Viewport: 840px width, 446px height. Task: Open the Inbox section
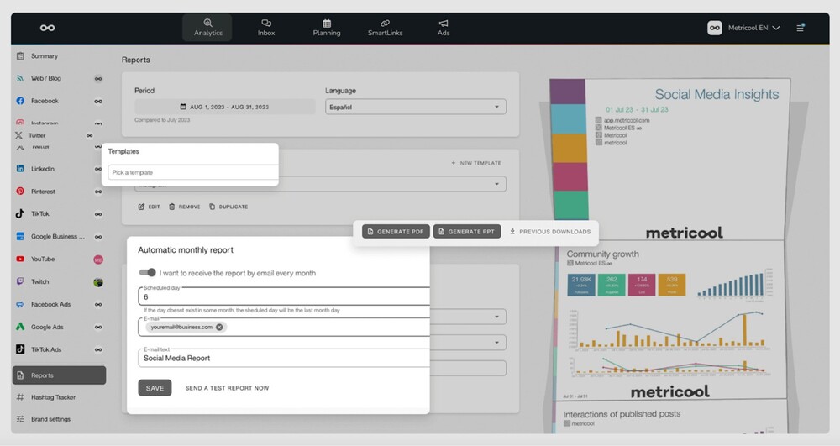[266, 28]
